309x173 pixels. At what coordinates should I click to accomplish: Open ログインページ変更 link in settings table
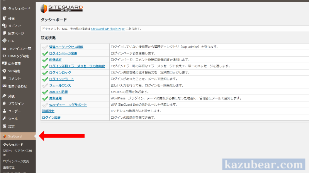tap(63, 53)
